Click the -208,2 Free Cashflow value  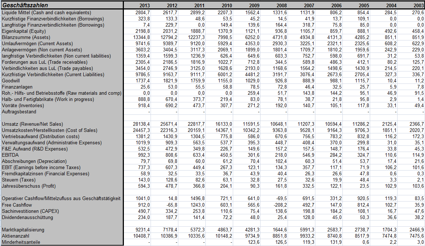point(280,205)
